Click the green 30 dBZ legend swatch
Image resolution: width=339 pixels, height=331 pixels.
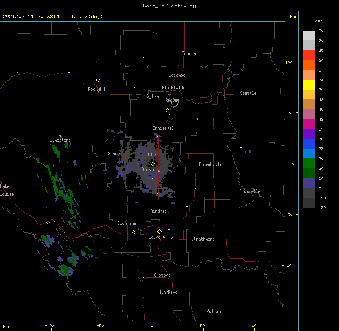coord(309,164)
